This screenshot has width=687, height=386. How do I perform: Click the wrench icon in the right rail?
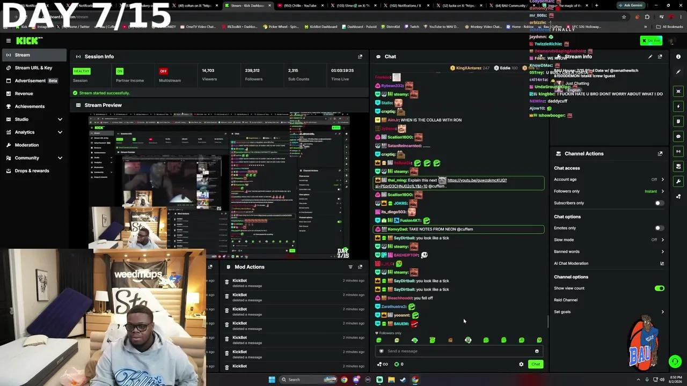tap(678, 181)
